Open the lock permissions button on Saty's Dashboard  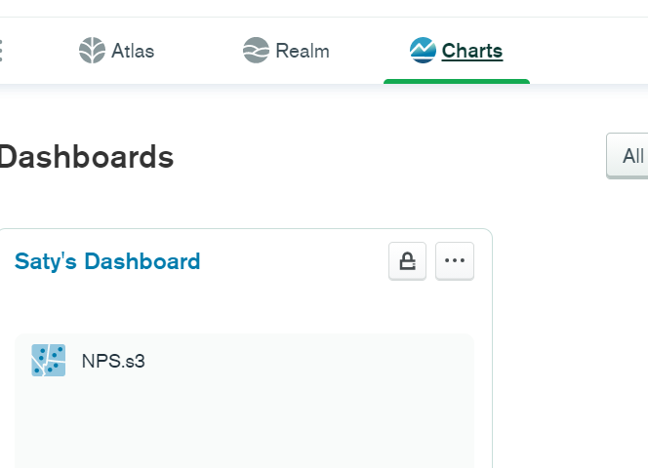(407, 261)
